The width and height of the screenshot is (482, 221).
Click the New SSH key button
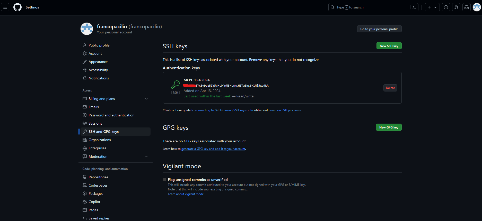pyautogui.click(x=389, y=46)
